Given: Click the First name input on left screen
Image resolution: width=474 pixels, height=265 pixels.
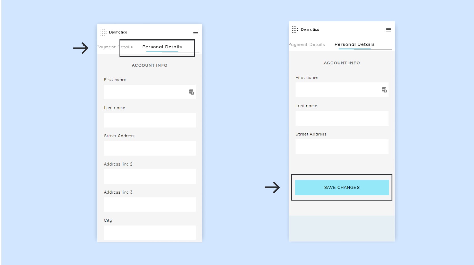Looking at the screenshot, I should pos(150,92).
